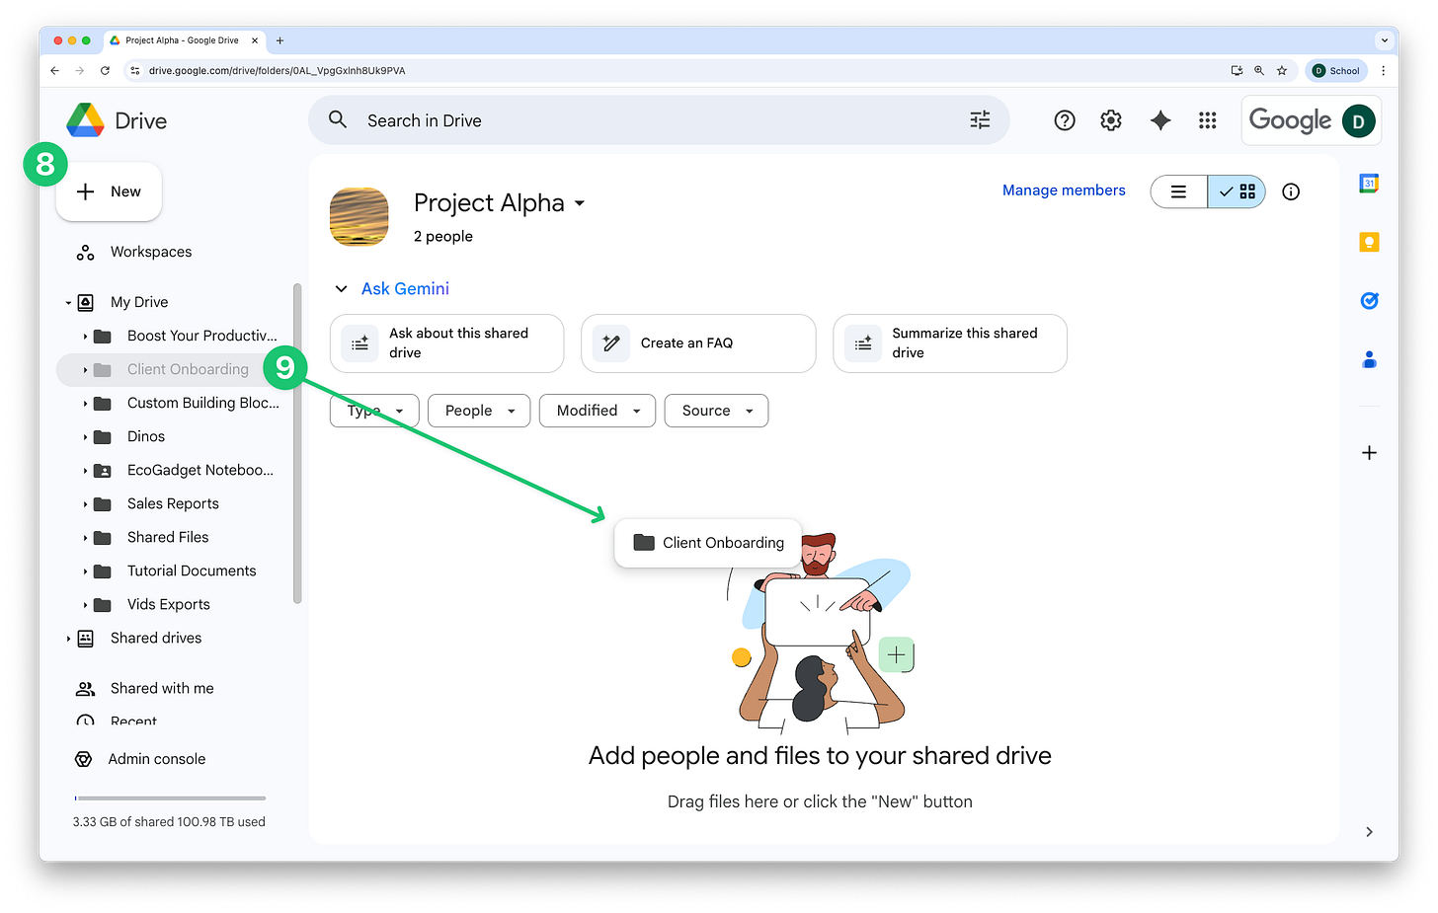Open browser zoom magnifier icon in address bar
1438x913 pixels.
(x=1259, y=71)
